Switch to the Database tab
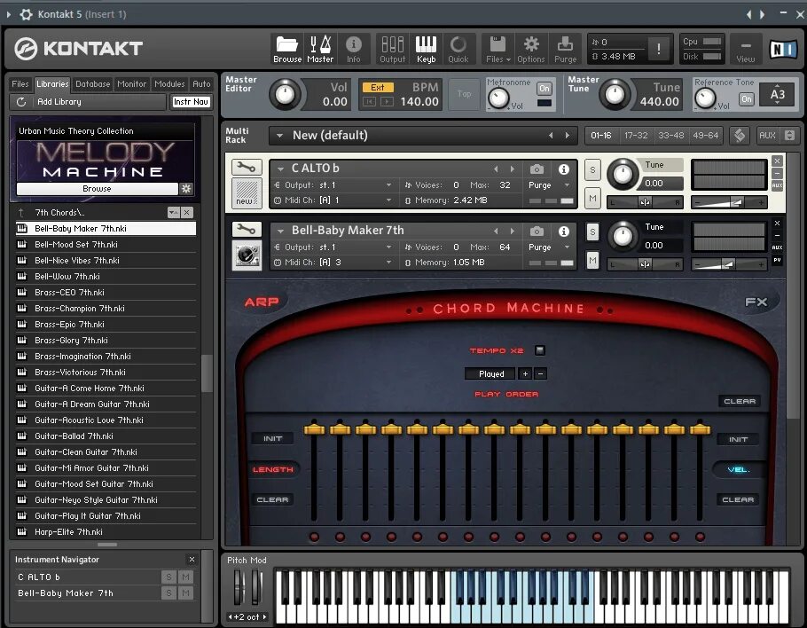 92,84
